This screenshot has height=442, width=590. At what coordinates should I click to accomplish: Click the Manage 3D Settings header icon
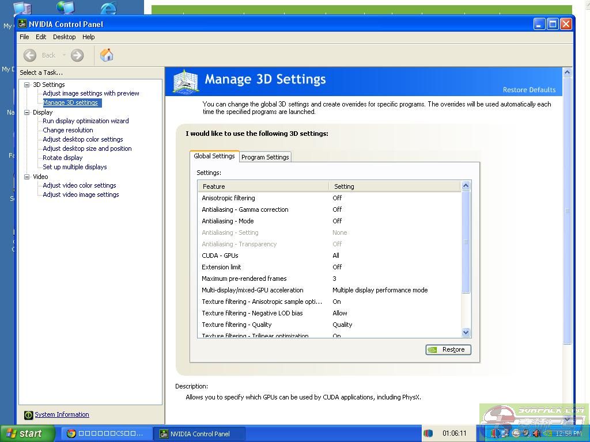(186, 82)
